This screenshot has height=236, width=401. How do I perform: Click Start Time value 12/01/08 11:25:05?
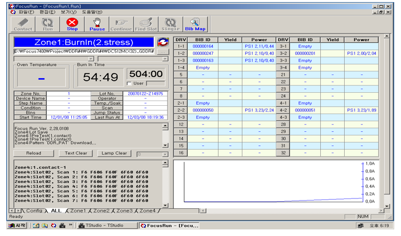click(69, 118)
